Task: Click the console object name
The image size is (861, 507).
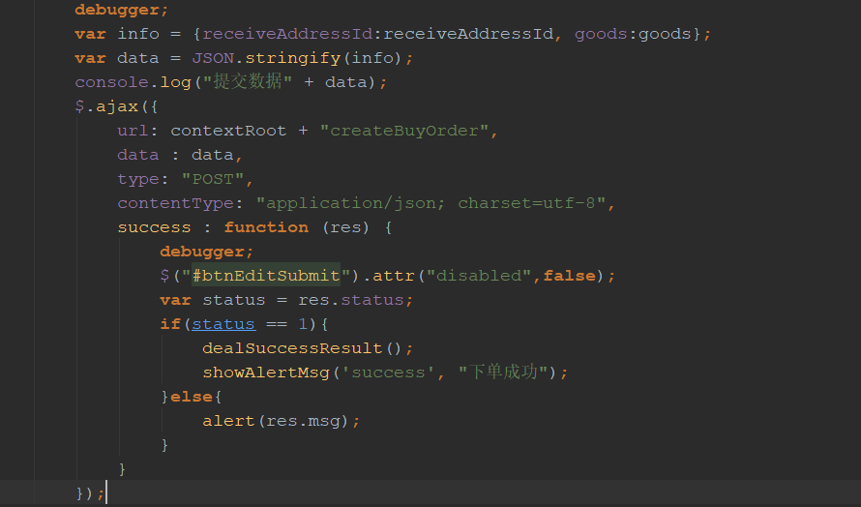Action: [111, 82]
